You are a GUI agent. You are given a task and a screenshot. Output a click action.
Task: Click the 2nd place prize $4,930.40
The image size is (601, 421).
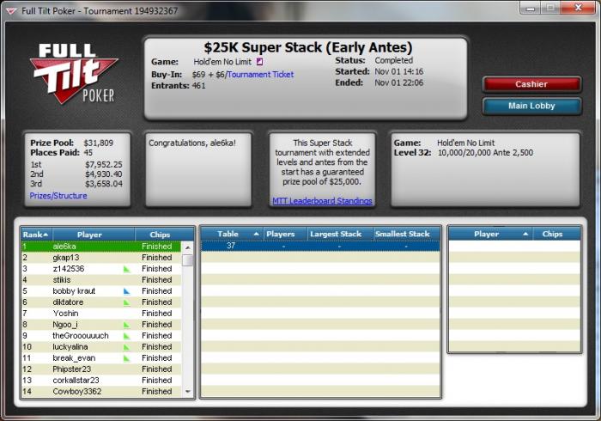(104, 174)
